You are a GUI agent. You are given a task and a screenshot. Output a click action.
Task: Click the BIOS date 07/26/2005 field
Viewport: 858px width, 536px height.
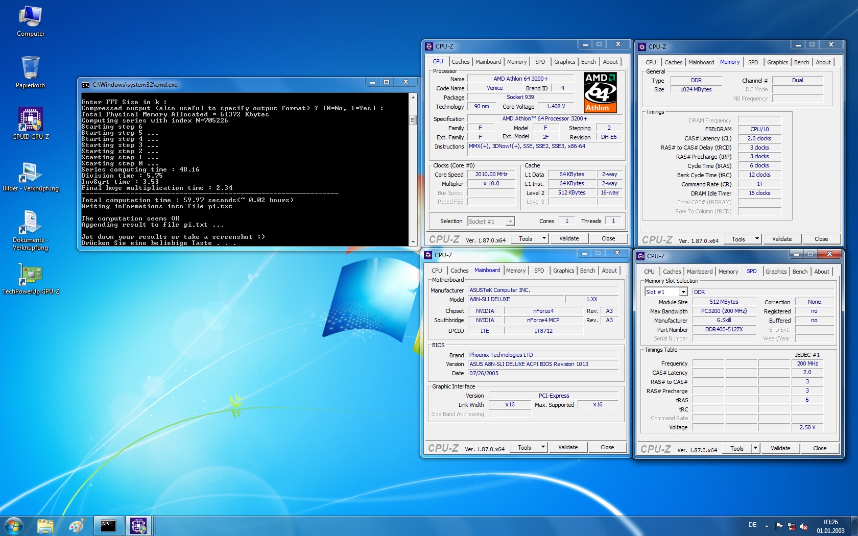click(543, 373)
